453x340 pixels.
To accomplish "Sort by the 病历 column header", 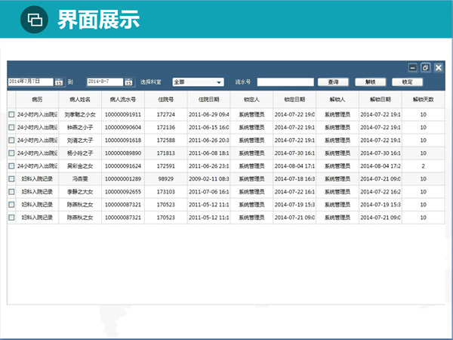I will tap(37, 100).
